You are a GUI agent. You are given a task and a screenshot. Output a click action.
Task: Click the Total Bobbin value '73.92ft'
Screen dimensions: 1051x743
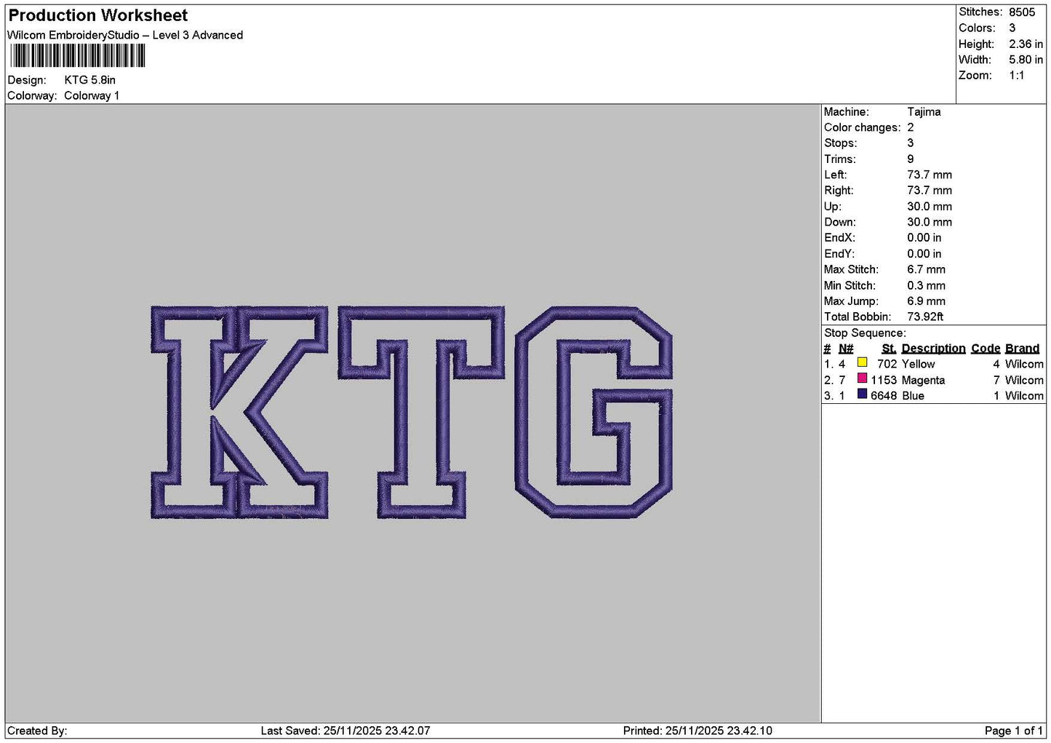(925, 317)
